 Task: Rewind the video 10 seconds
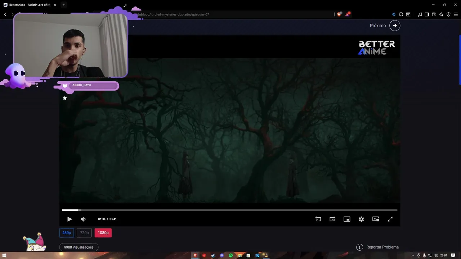pos(318,219)
